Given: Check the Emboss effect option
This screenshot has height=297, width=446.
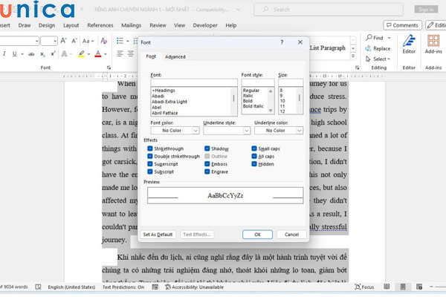Looking at the screenshot, I should click(205, 164).
